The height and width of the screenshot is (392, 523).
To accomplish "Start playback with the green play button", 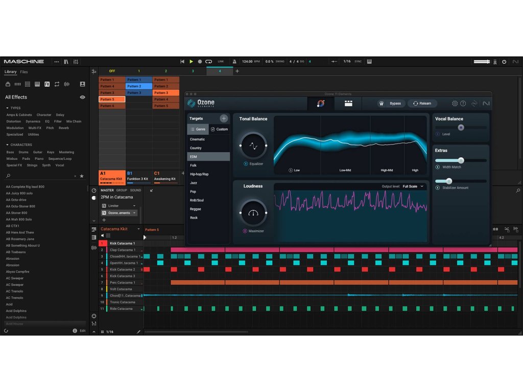I will 191,61.
